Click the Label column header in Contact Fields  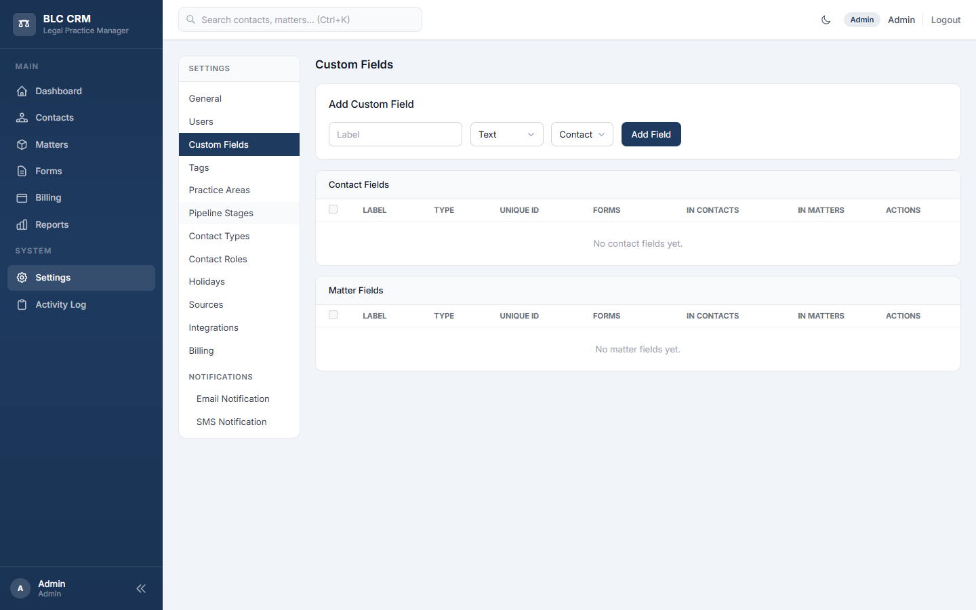(x=375, y=210)
